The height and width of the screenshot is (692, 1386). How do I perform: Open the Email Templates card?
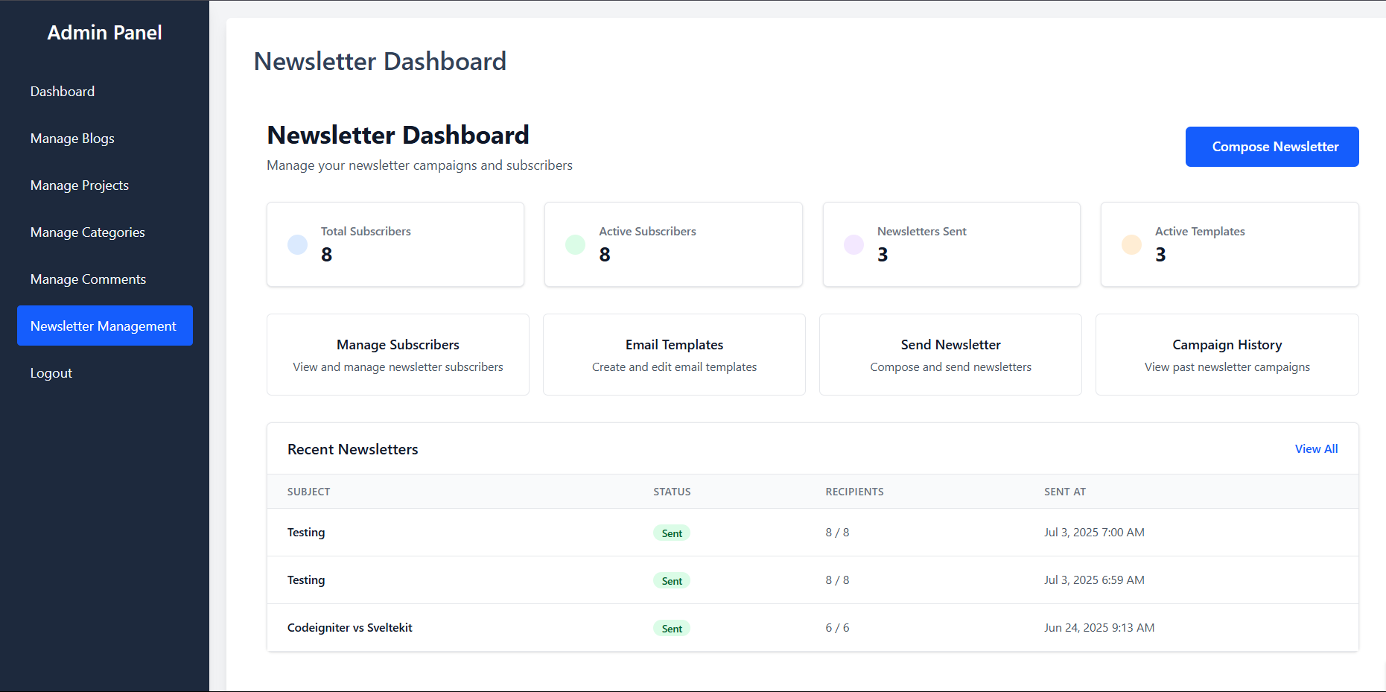pyautogui.click(x=674, y=355)
